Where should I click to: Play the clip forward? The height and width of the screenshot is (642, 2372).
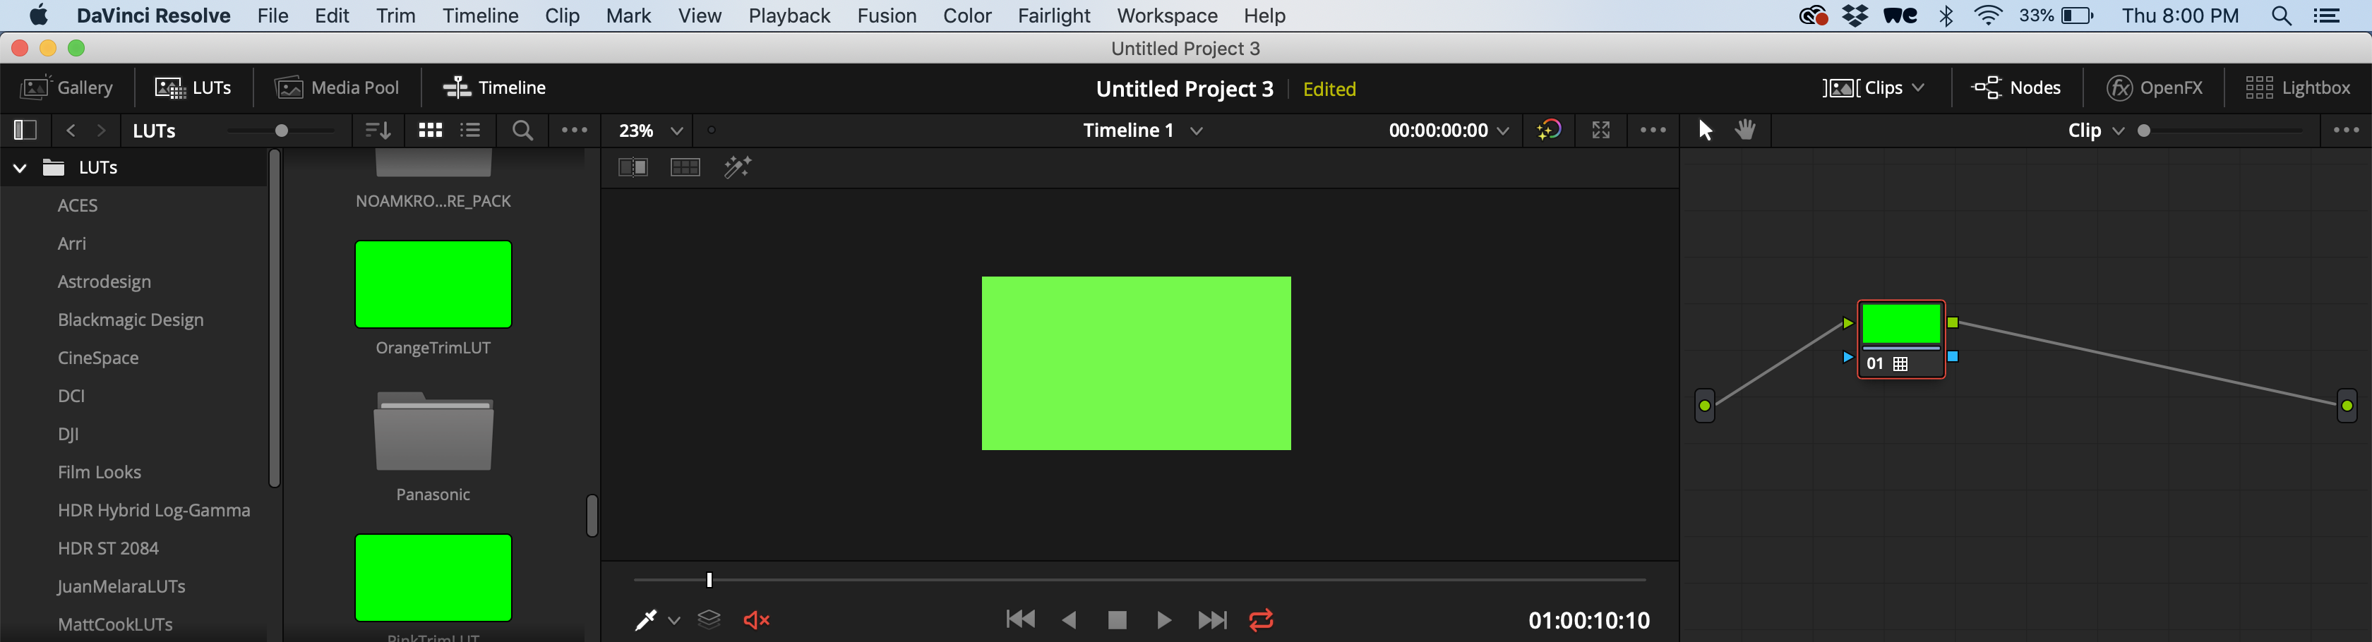(1164, 621)
